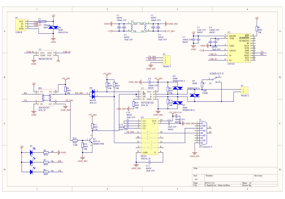Click the GND_ISO ground symbol below J1
Viewport: 285px width, 199px height.
194,154
